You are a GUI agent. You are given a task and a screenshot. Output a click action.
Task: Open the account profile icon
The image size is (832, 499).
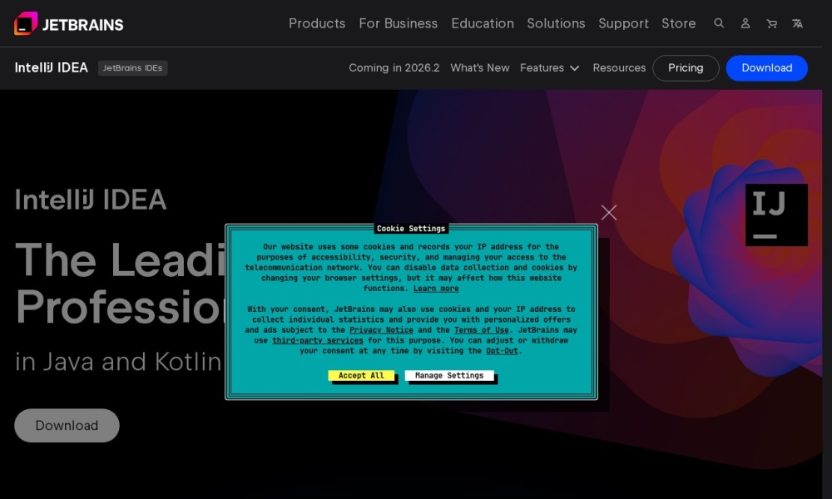tap(745, 23)
